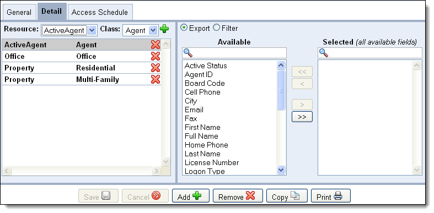The width and height of the screenshot is (434, 213).
Task: Select the Export radio button
Action: tap(184, 28)
